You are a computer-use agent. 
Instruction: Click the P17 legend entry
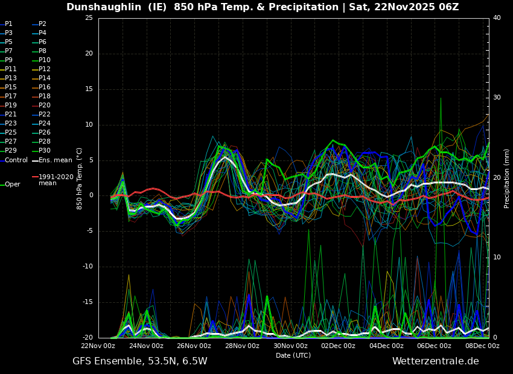(x=10, y=96)
